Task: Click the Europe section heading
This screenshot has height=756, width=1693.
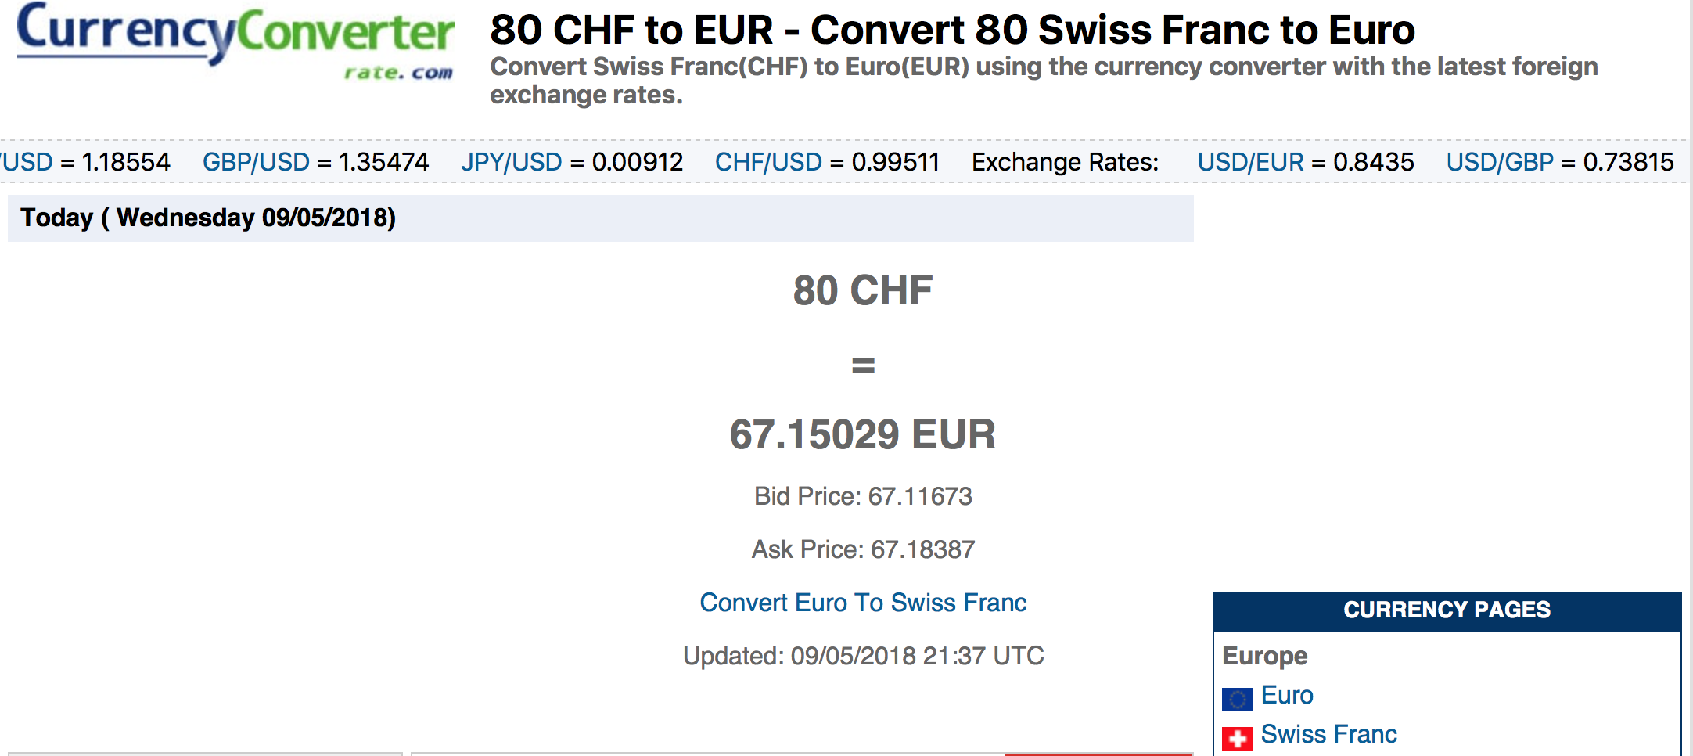Action: 1264,656
